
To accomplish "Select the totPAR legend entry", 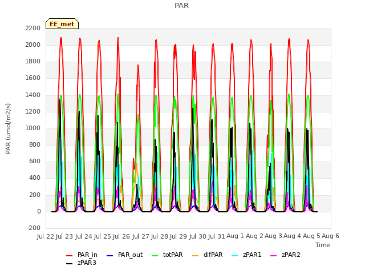I will pos(167,255).
